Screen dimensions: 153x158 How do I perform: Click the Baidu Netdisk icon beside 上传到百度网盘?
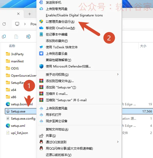coord(41,108)
